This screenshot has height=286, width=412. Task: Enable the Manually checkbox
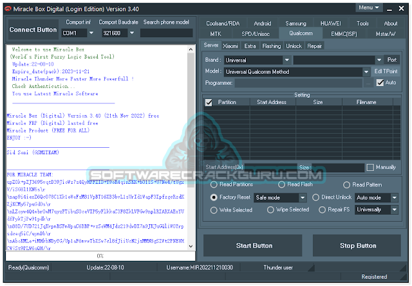click(370, 167)
